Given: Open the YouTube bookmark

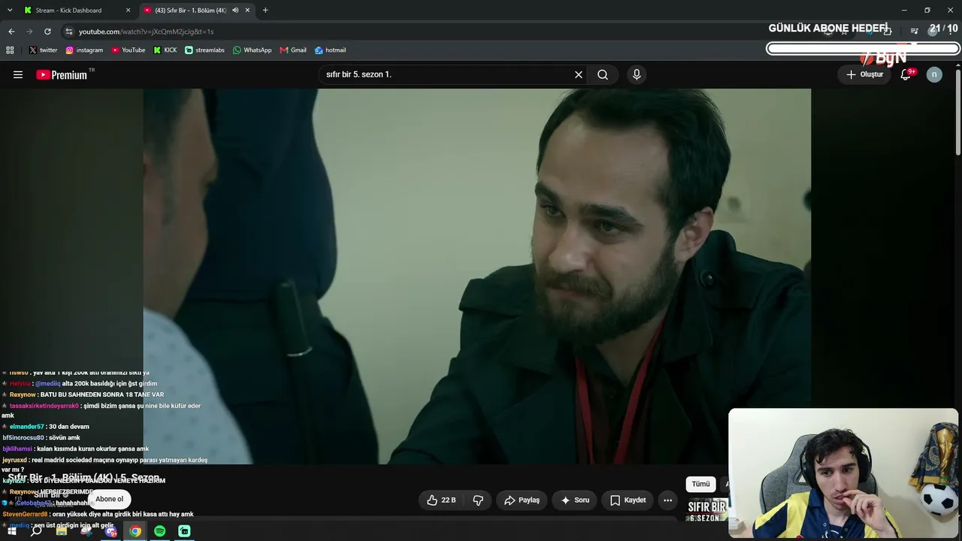Looking at the screenshot, I should [x=129, y=50].
